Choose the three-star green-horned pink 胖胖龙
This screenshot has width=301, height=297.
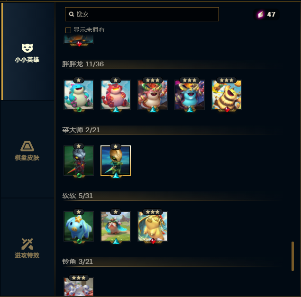pyautogui.click(x=153, y=95)
